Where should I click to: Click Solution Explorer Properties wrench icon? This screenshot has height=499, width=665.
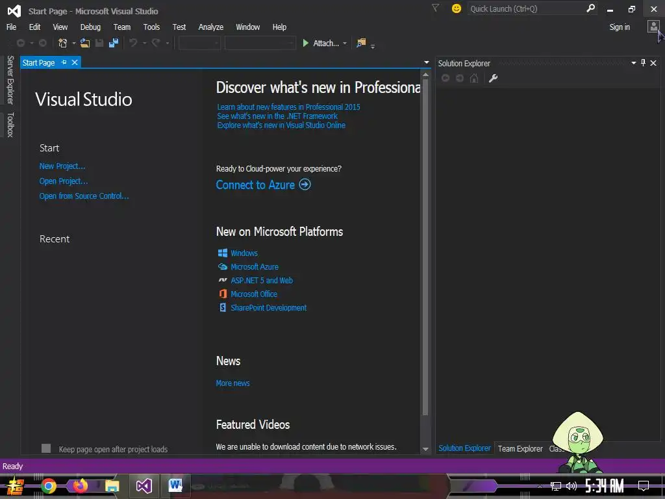click(493, 78)
